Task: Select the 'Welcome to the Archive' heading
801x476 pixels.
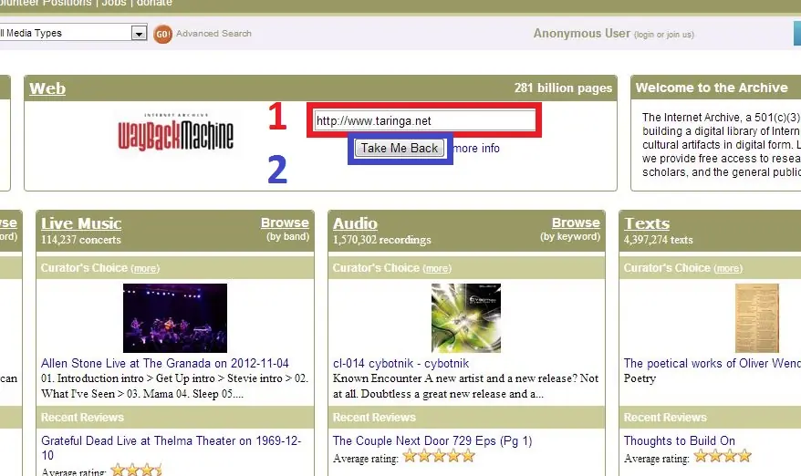Action: [712, 88]
